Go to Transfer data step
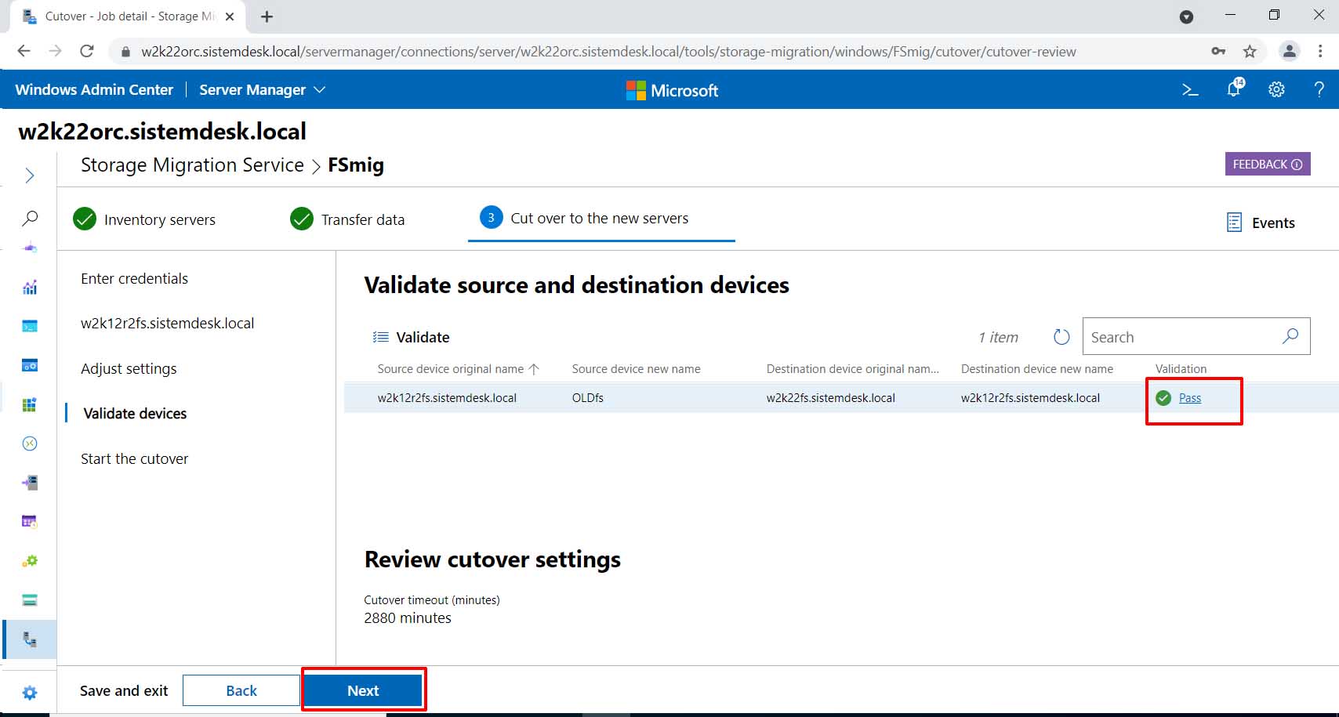This screenshot has height=717, width=1339. click(x=347, y=219)
